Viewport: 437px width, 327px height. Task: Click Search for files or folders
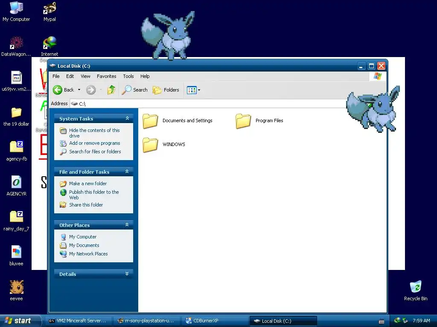pos(95,152)
